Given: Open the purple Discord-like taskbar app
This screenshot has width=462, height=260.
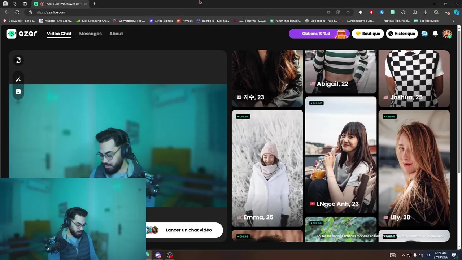Looking at the screenshot, I should (x=158, y=255).
